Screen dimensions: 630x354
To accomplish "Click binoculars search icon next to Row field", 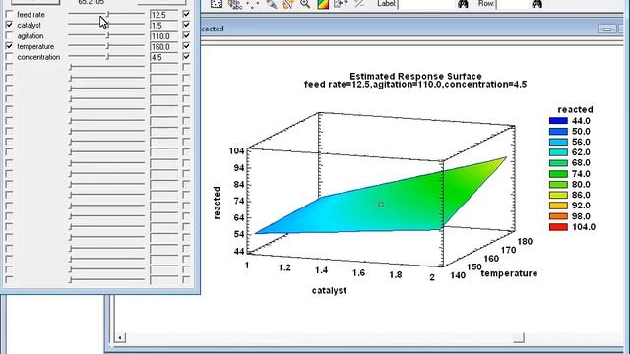I will pyautogui.click(x=536, y=4).
